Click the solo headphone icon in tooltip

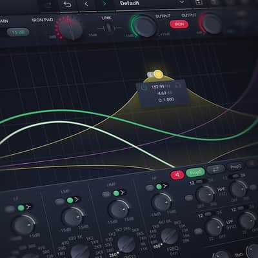(x=178, y=85)
